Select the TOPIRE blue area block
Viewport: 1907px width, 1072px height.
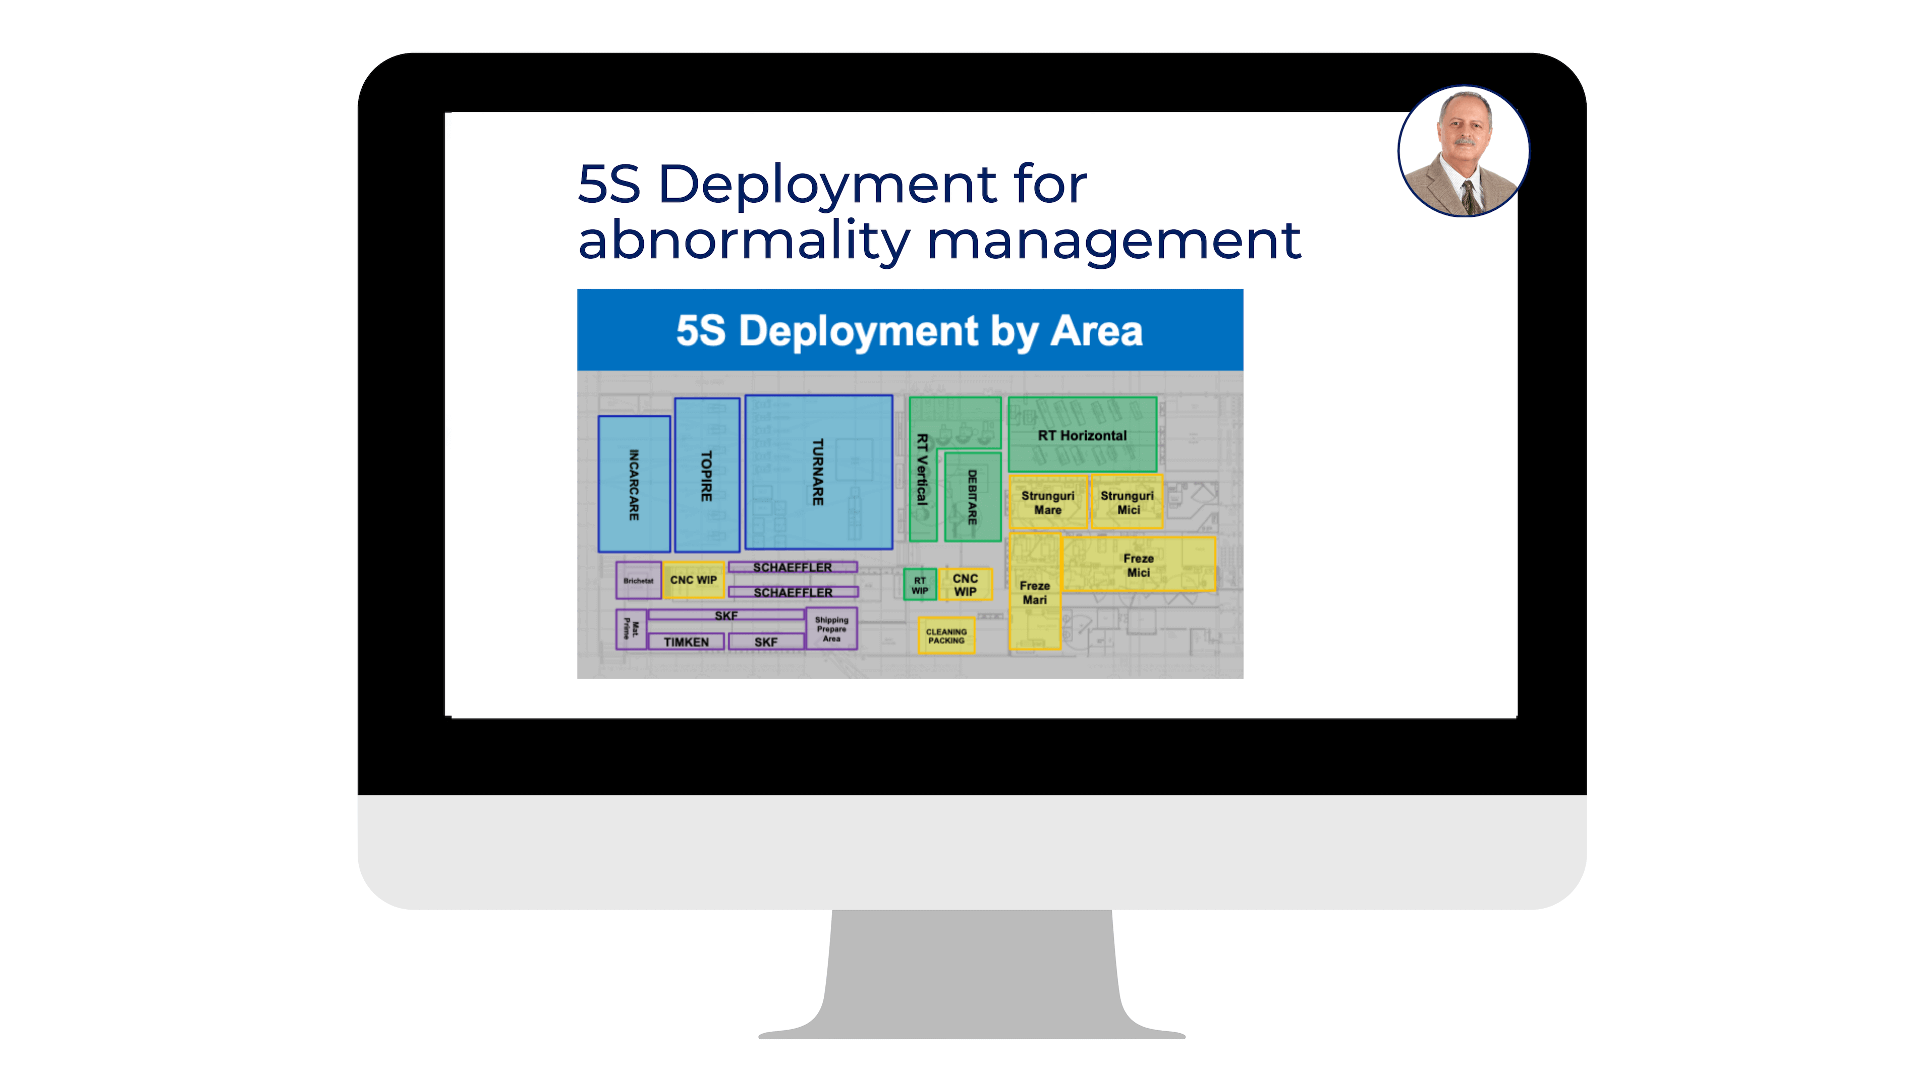[707, 475]
